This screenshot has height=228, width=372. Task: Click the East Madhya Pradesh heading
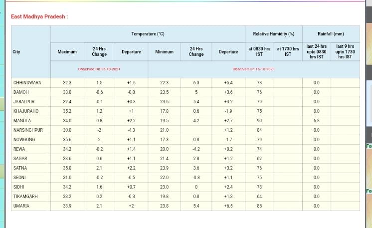coord(39,16)
